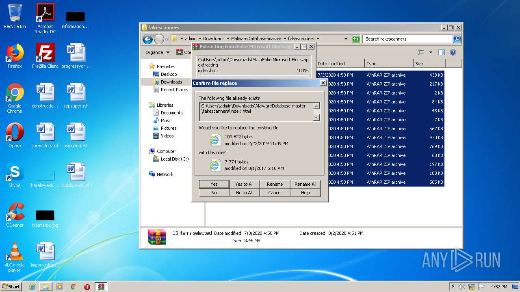Open CCleaner desktop shortcut
Screen dimensions: 520x292
pyautogui.click(x=15, y=215)
